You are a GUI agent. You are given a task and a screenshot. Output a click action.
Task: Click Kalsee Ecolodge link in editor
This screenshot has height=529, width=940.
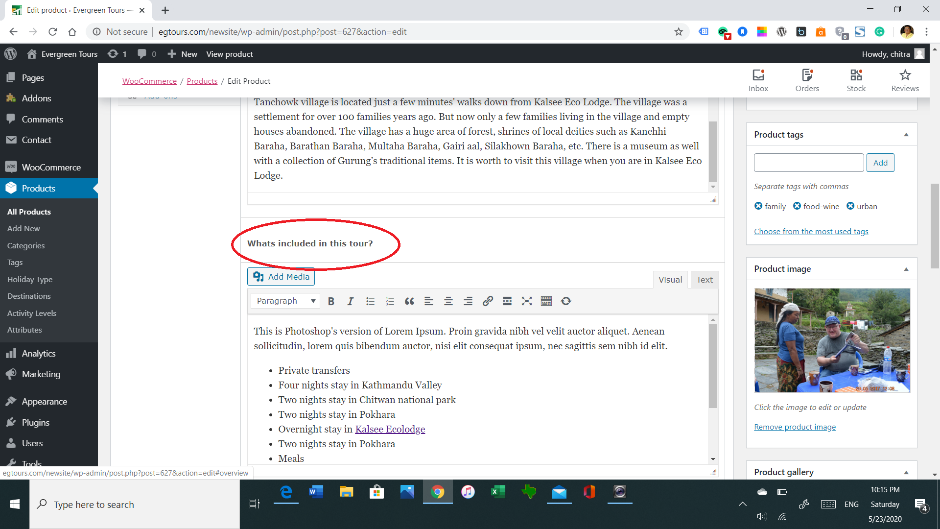click(x=390, y=429)
